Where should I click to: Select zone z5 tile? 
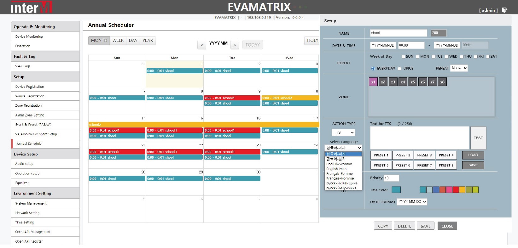[x=413, y=82]
